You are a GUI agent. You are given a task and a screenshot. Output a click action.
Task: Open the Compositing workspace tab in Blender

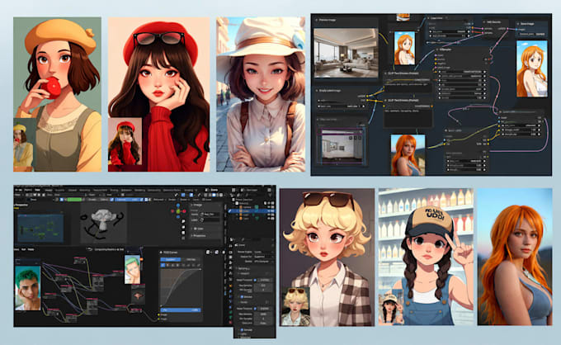tap(155, 190)
